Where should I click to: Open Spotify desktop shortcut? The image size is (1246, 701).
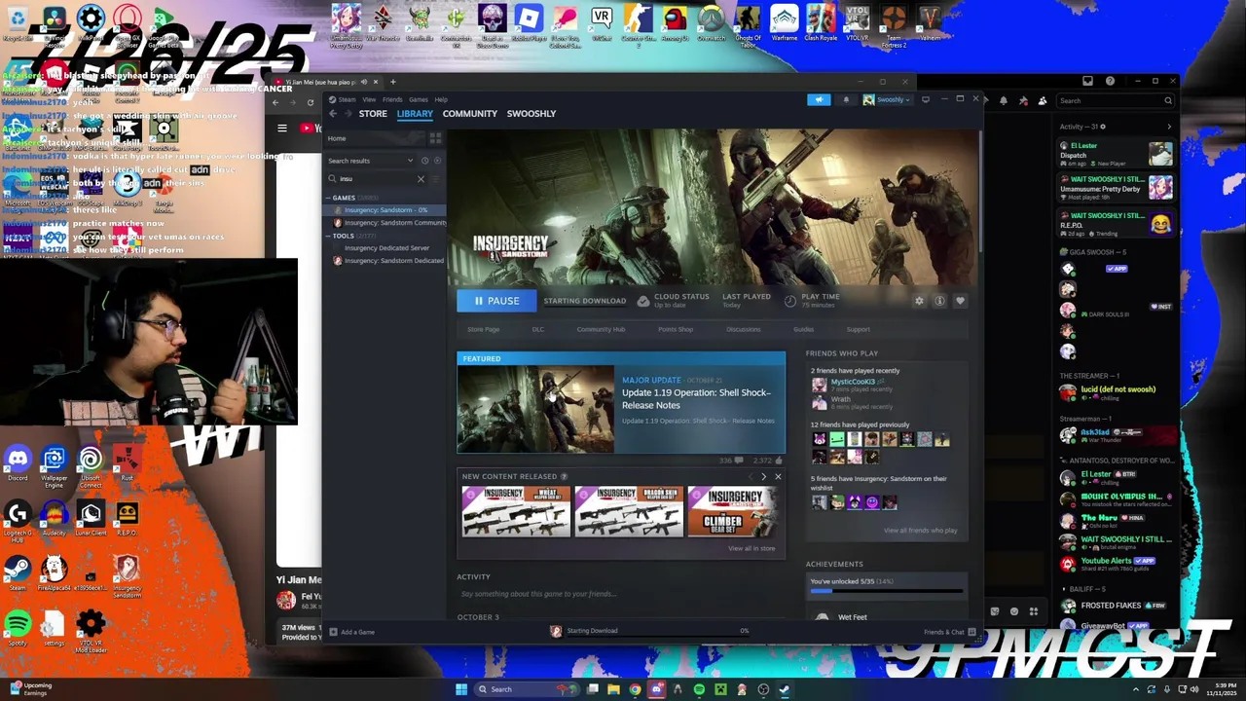[18, 627]
